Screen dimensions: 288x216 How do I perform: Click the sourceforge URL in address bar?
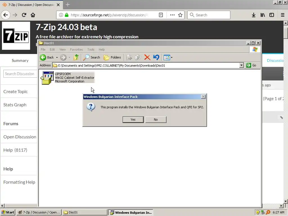109,15
